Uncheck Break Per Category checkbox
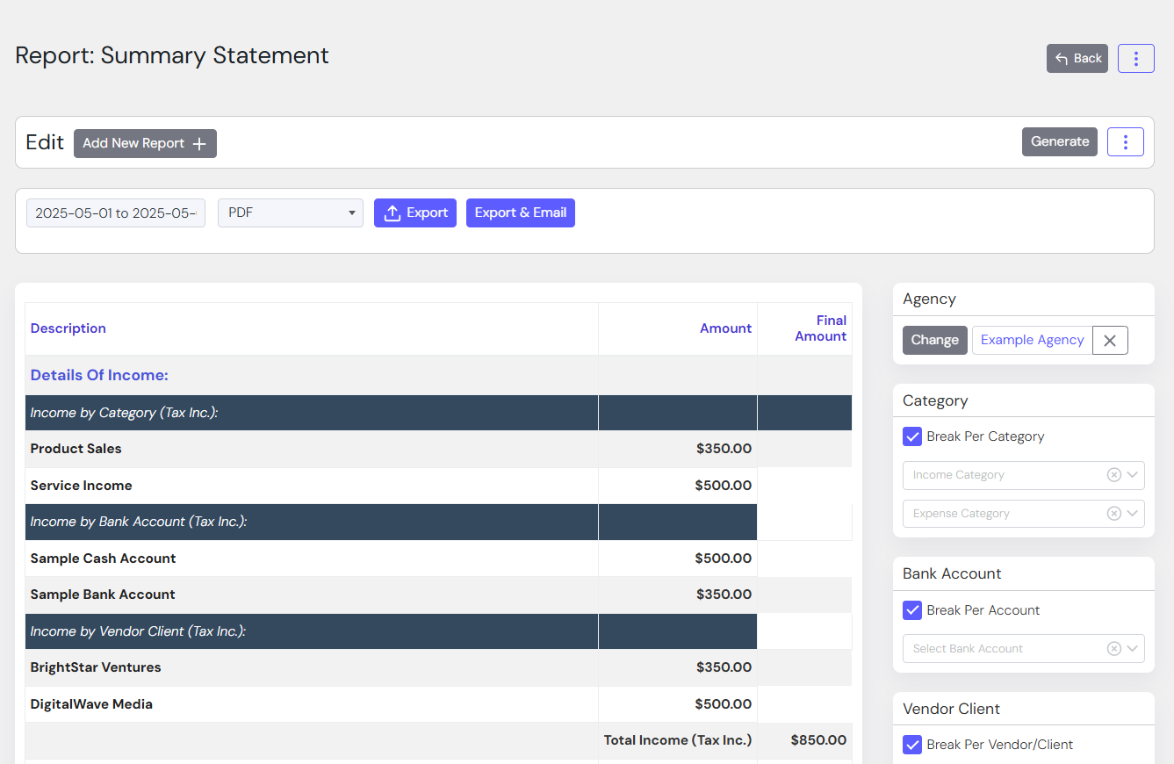Screen dimensions: 1174x764 [x=912, y=436]
